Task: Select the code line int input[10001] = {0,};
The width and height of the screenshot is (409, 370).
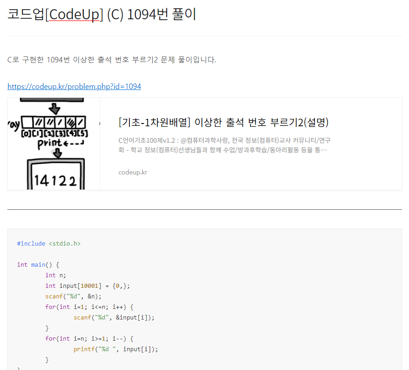Action: (87, 286)
